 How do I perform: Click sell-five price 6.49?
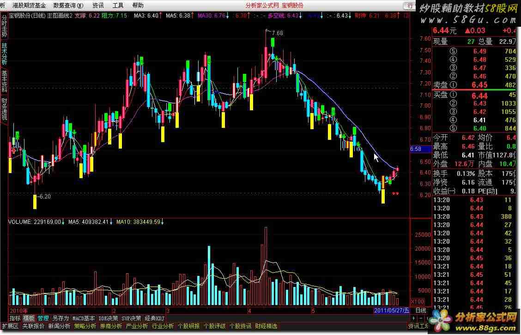pyautogui.click(x=480, y=51)
